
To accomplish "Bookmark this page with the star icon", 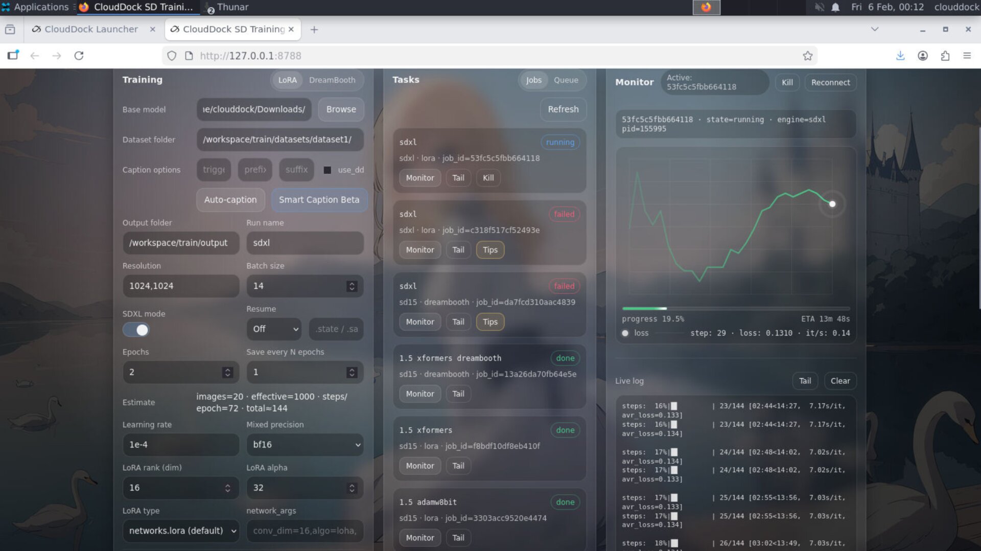I will pyautogui.click(x=807, y=56).
